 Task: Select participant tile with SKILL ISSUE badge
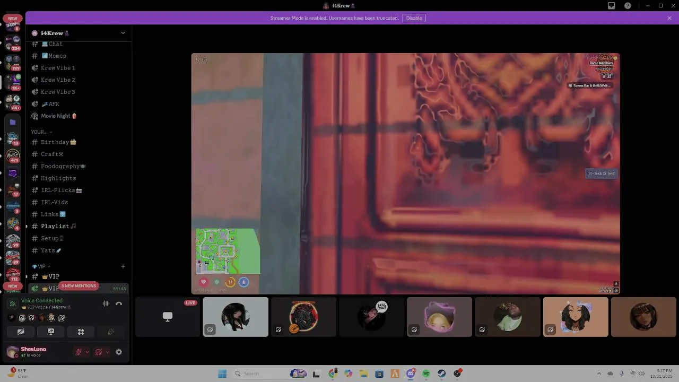pyautogui.click(x=371, y=317)
